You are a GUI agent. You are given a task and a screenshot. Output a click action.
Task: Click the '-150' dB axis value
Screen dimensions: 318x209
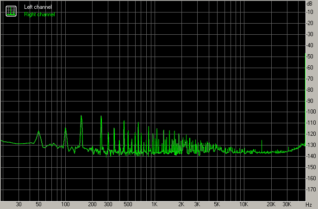coord(311,167)
